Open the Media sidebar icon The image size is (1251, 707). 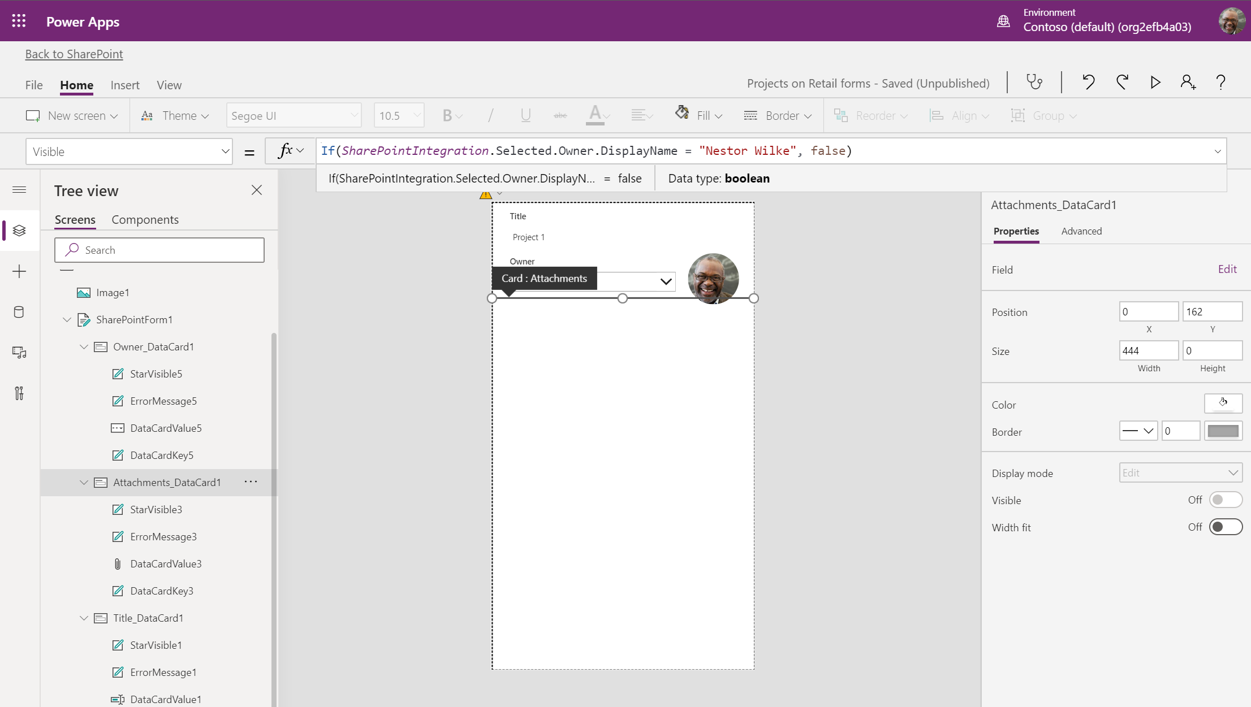19,353
